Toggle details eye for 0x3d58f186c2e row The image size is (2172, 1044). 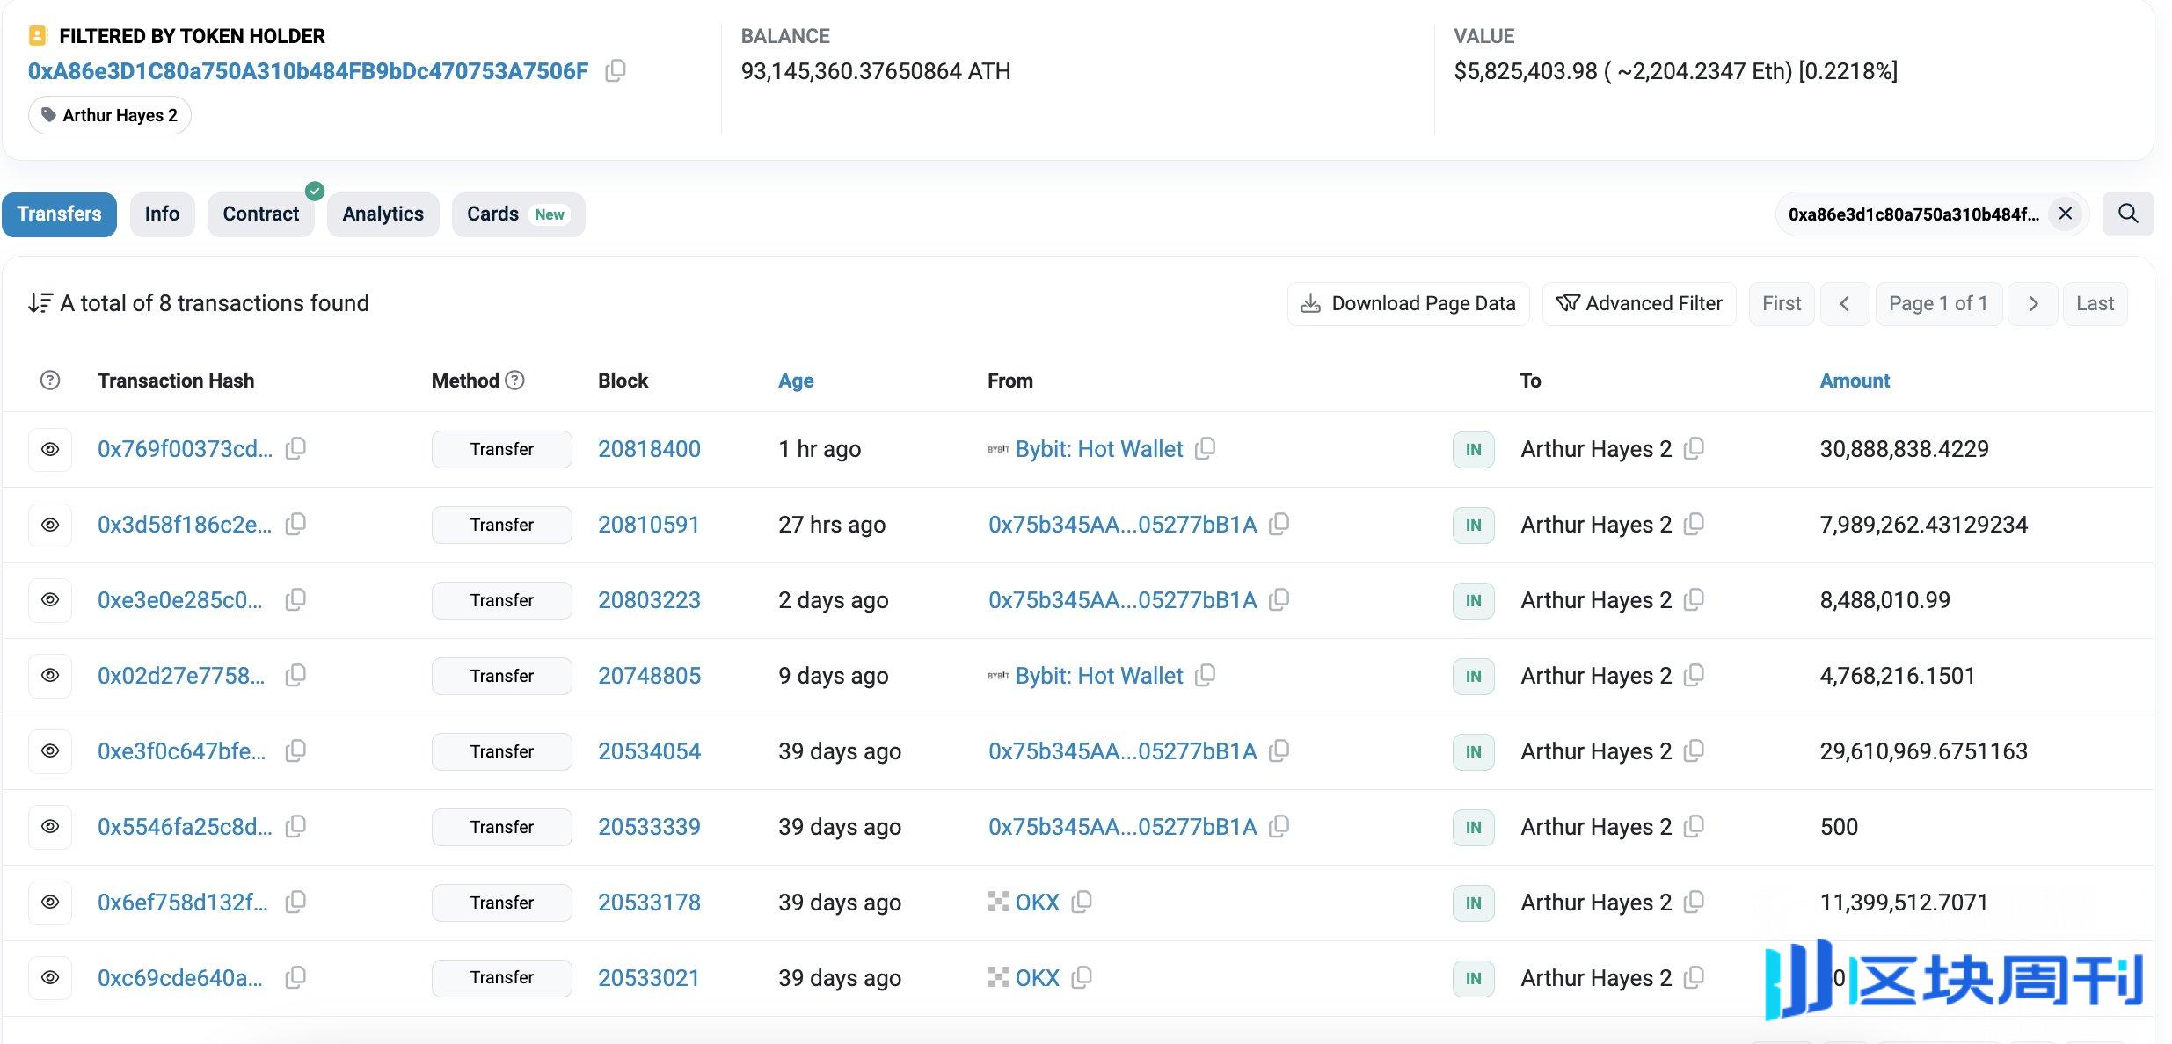click(50, 525)
